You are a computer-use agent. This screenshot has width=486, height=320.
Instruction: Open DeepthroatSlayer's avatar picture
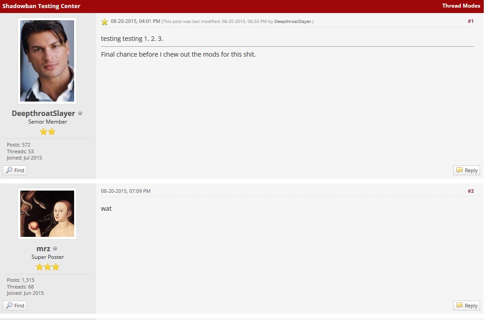point(47,61)
